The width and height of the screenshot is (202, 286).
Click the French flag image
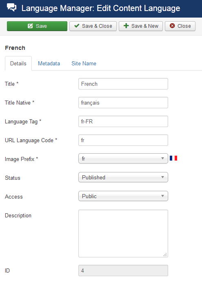[173, 158]
